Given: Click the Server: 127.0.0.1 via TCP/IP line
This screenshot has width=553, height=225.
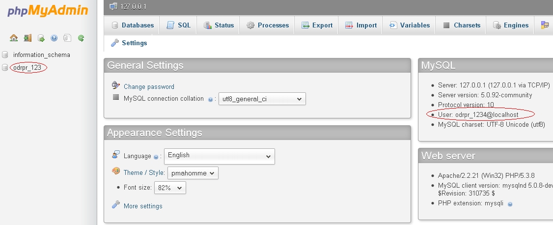Looking at the screenshot, I should click(494, 85).
